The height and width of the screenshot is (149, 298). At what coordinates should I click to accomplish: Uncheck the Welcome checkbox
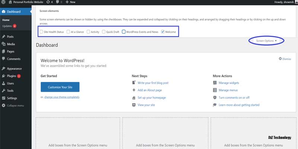click(x=162, y=32)
